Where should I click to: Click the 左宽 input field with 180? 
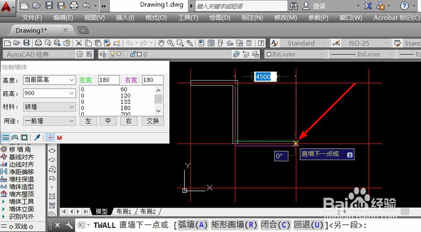[109, 80]
